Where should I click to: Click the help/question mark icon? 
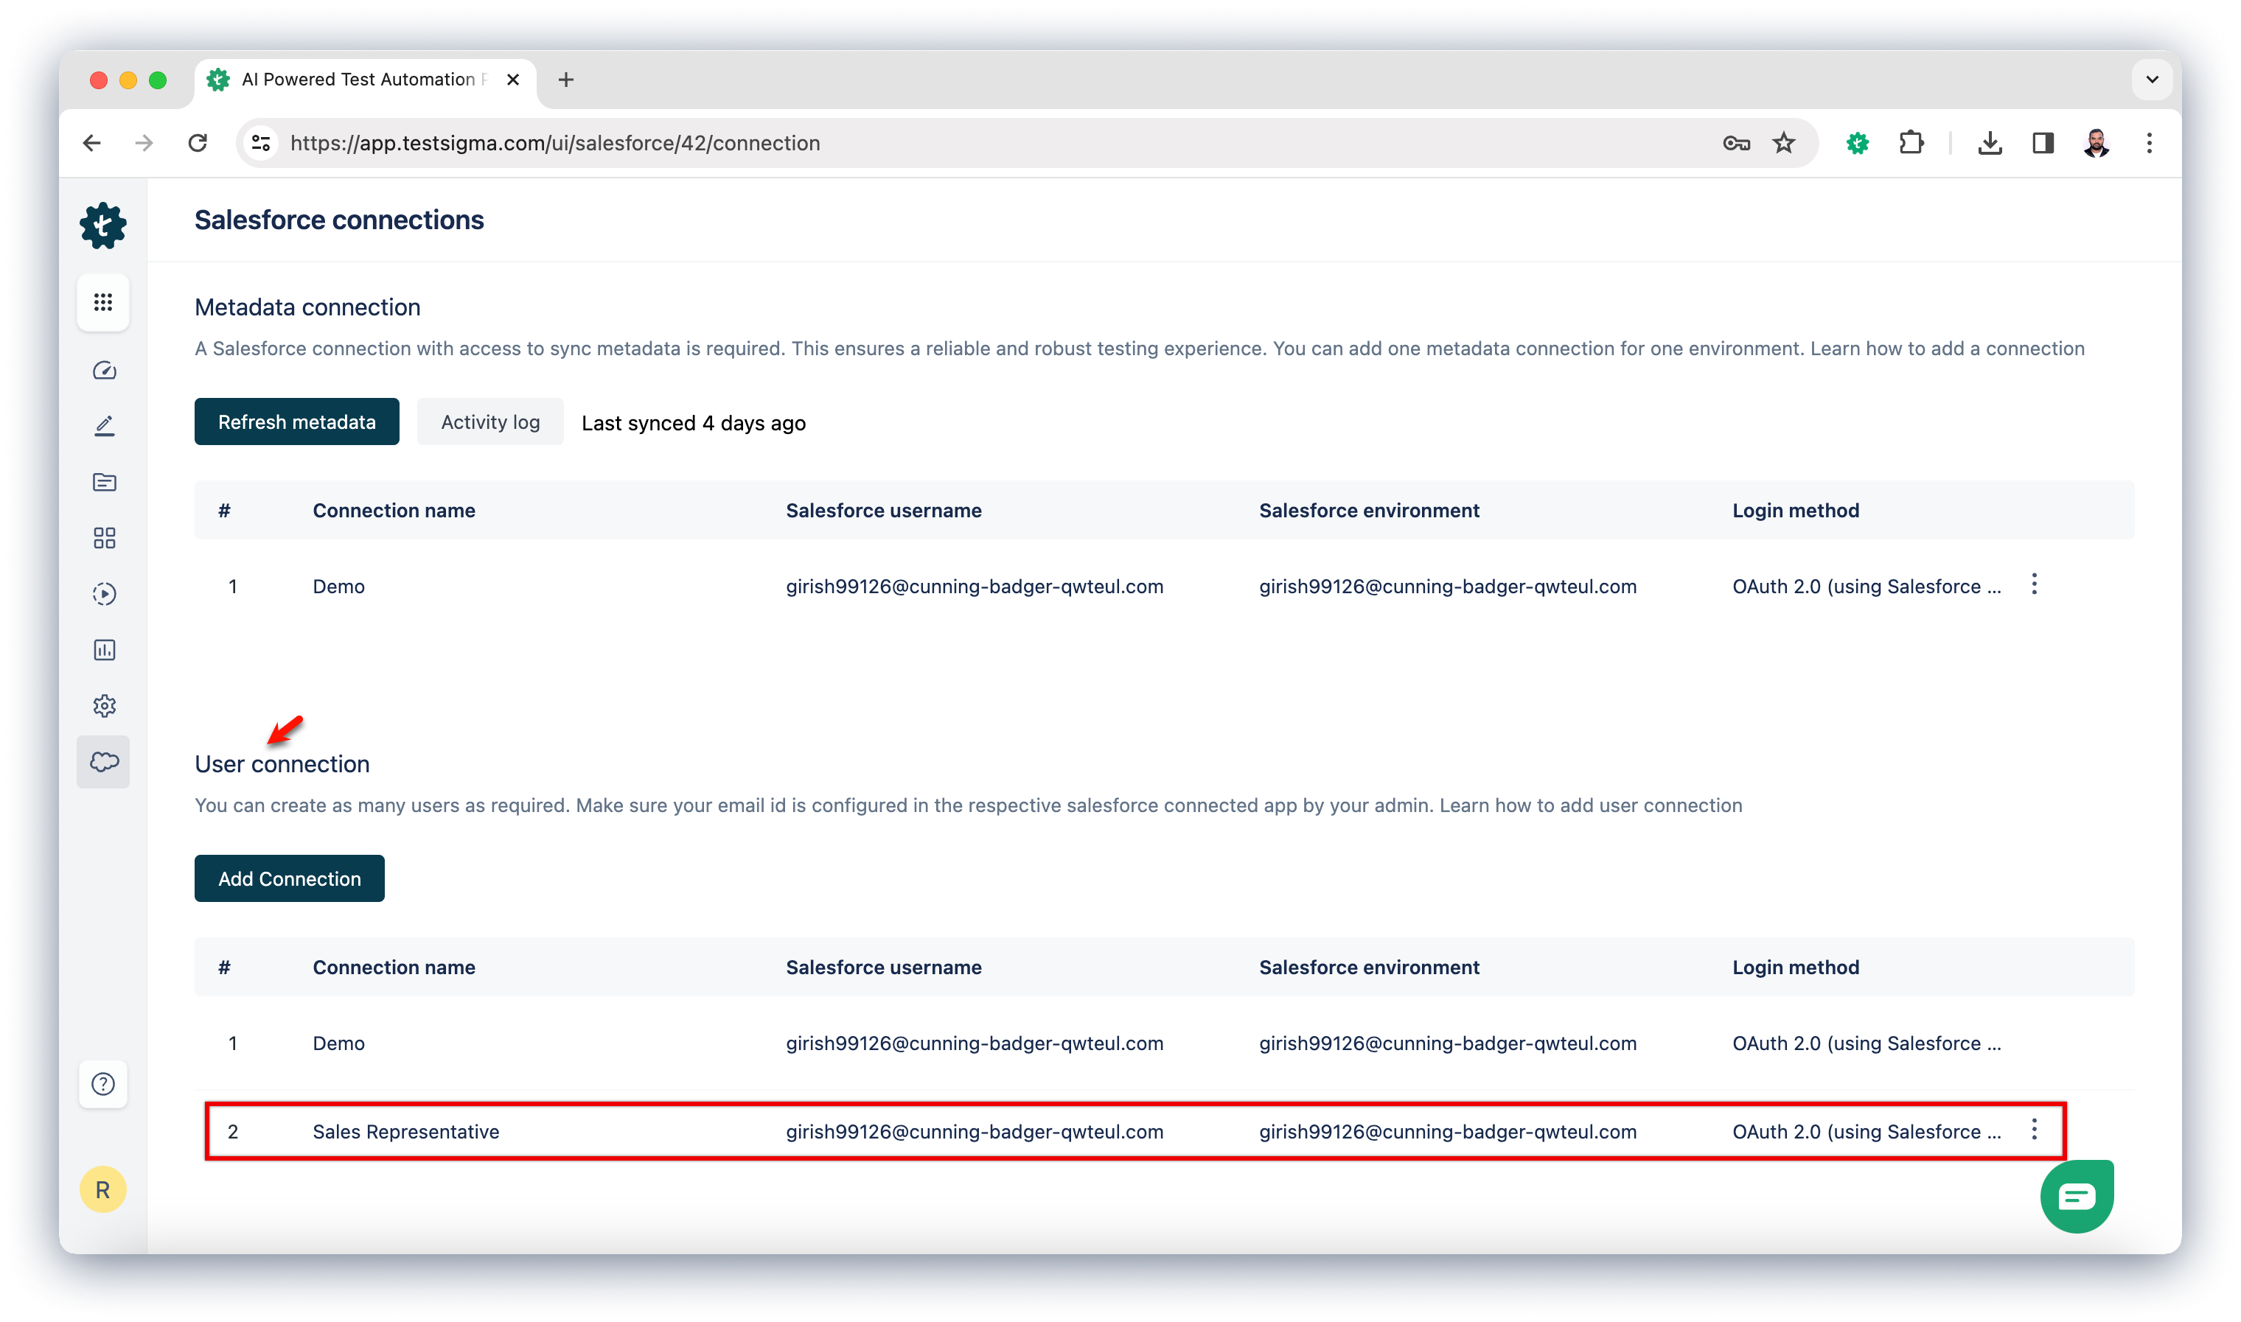[x=104, y=1083]
